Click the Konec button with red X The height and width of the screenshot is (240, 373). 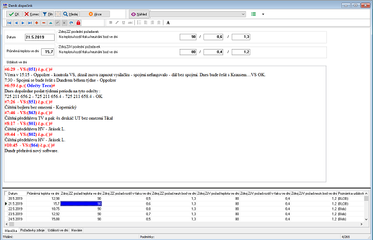32,14
